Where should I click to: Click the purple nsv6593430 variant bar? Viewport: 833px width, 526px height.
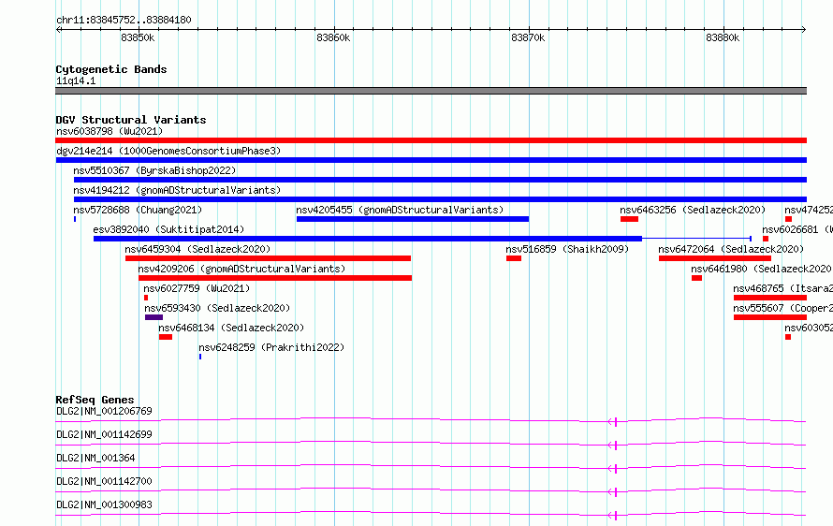[154, 317]
